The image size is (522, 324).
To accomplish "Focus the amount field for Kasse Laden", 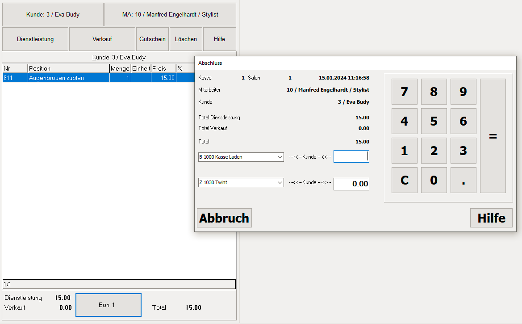I will (351, 156).
